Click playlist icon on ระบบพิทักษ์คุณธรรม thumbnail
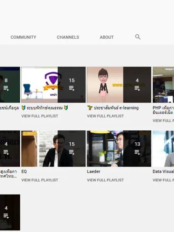The image size is (174, 232). [x=72, y=88]
